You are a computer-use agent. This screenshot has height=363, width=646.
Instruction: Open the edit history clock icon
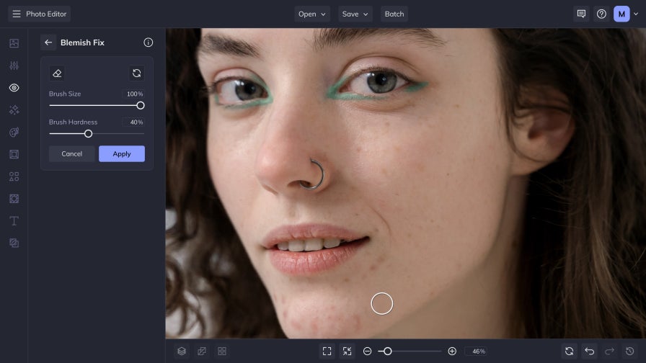point(630,351)
